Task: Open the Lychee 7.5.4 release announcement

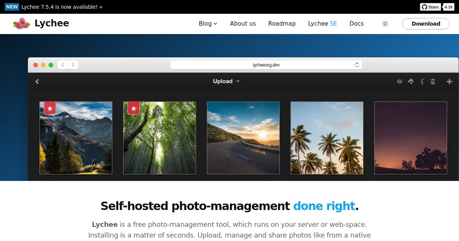Action: (x=62, y=7)
